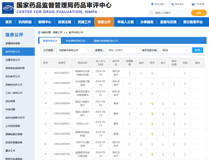Open 受理品种信息 in sidebar
Viewport: 209px width, 160px height.
(x=13, y=44)
